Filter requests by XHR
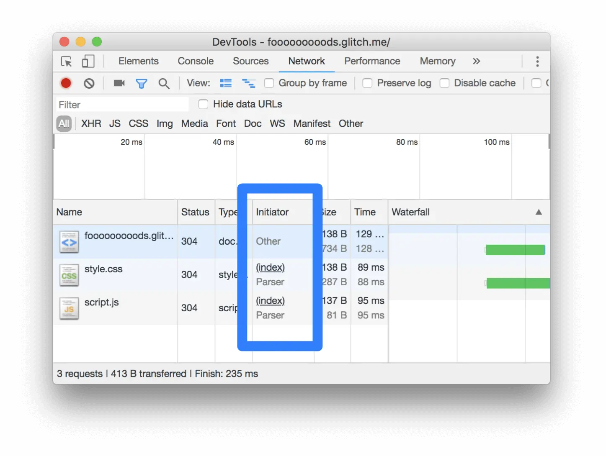The height and width of the screenshot is (456, 606). click(x=91, y=123)
